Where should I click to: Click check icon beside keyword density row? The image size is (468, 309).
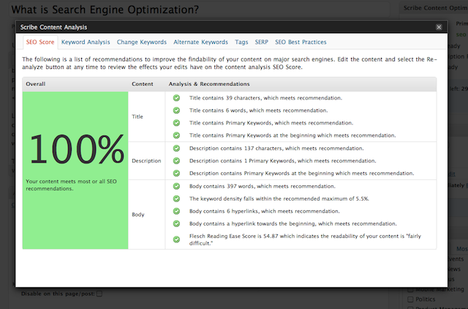(x=176, y=199)
